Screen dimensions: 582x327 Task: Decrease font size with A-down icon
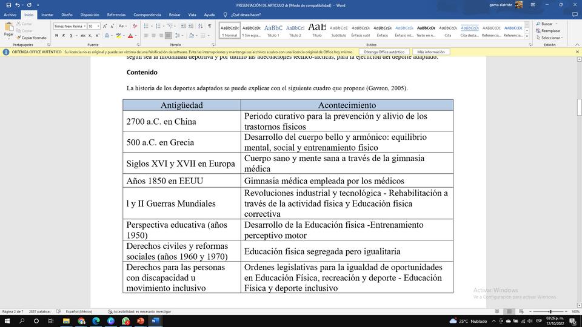click(112, 26)
